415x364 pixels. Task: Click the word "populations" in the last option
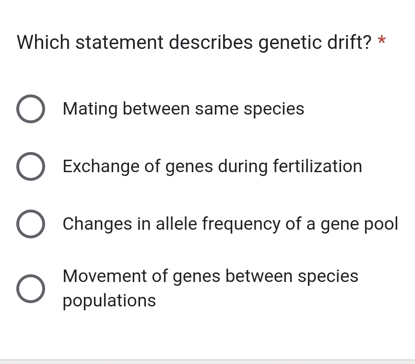(x=108, y=301)
